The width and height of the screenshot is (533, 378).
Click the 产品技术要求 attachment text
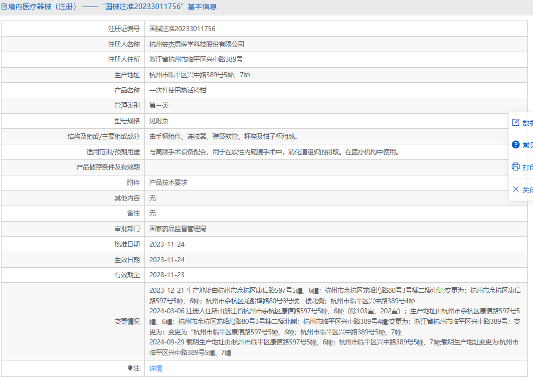168,182
